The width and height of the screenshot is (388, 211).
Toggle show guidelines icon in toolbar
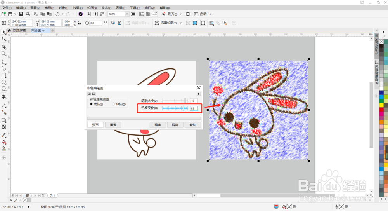[x=155, y=14]
